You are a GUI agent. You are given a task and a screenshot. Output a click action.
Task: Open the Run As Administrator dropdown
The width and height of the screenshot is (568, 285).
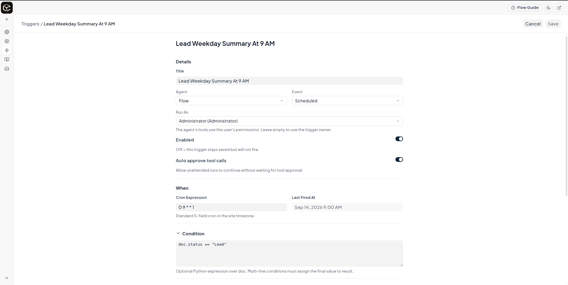(289, 121)
